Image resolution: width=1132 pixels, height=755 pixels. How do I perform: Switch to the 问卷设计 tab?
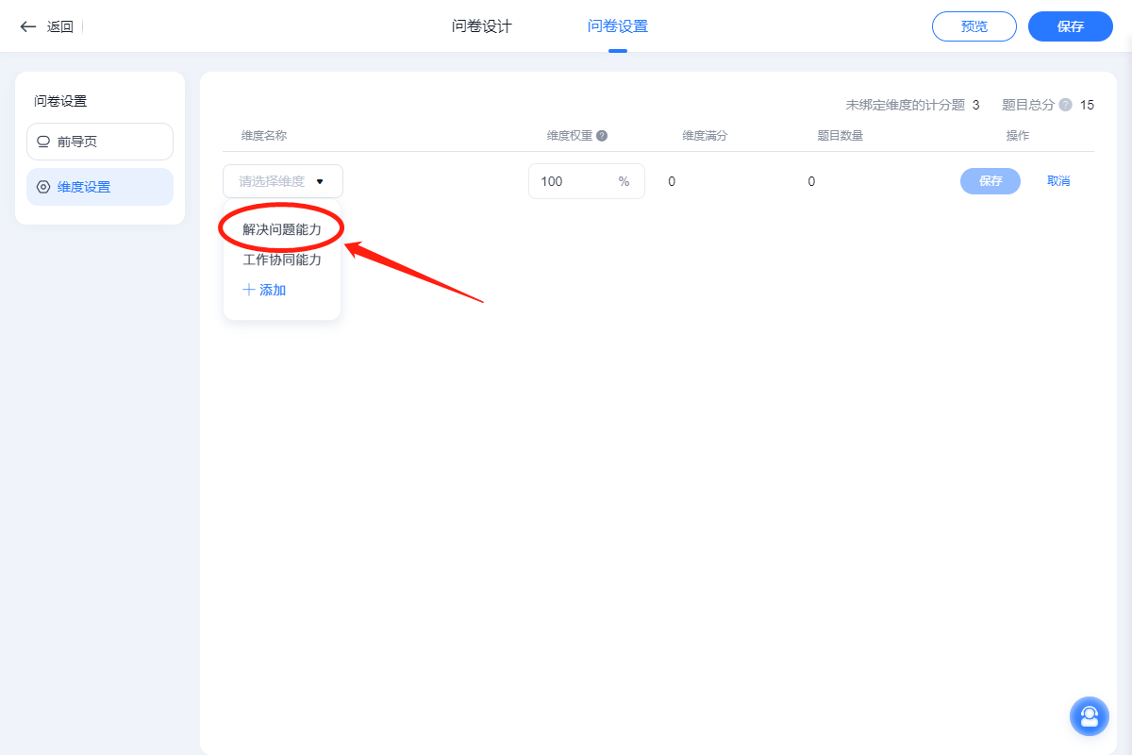tap(481, 26)
